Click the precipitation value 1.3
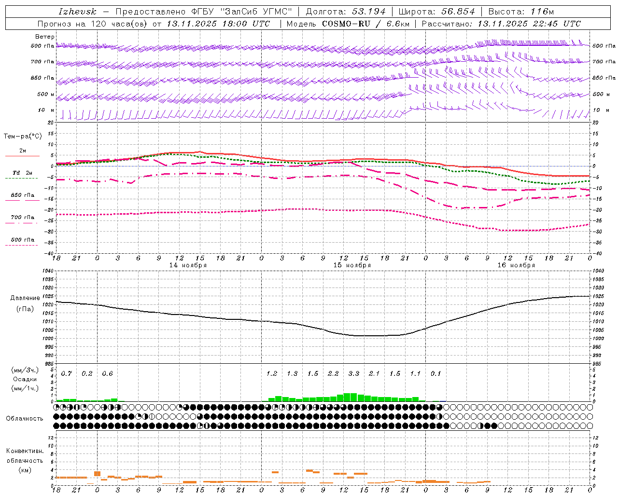618x494 pixels. pyautogui.click(x=292, y=374)
